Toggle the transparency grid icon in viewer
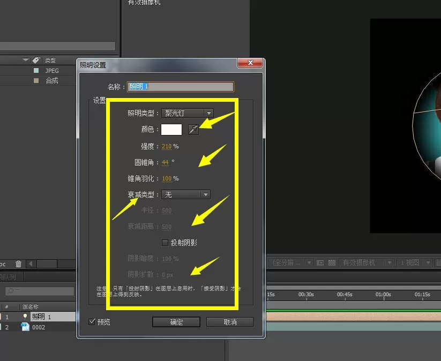The height and width of the screenshot is (361, 441). pyautogui.click(x=332, y=262)
